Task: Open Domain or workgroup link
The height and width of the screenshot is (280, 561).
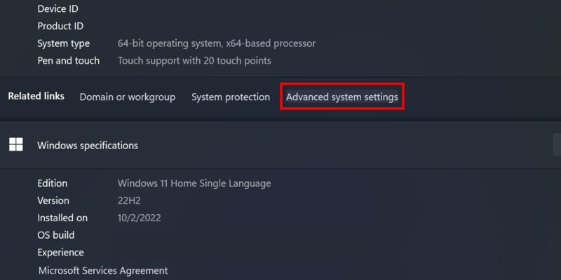Action: tap(128, 97)
